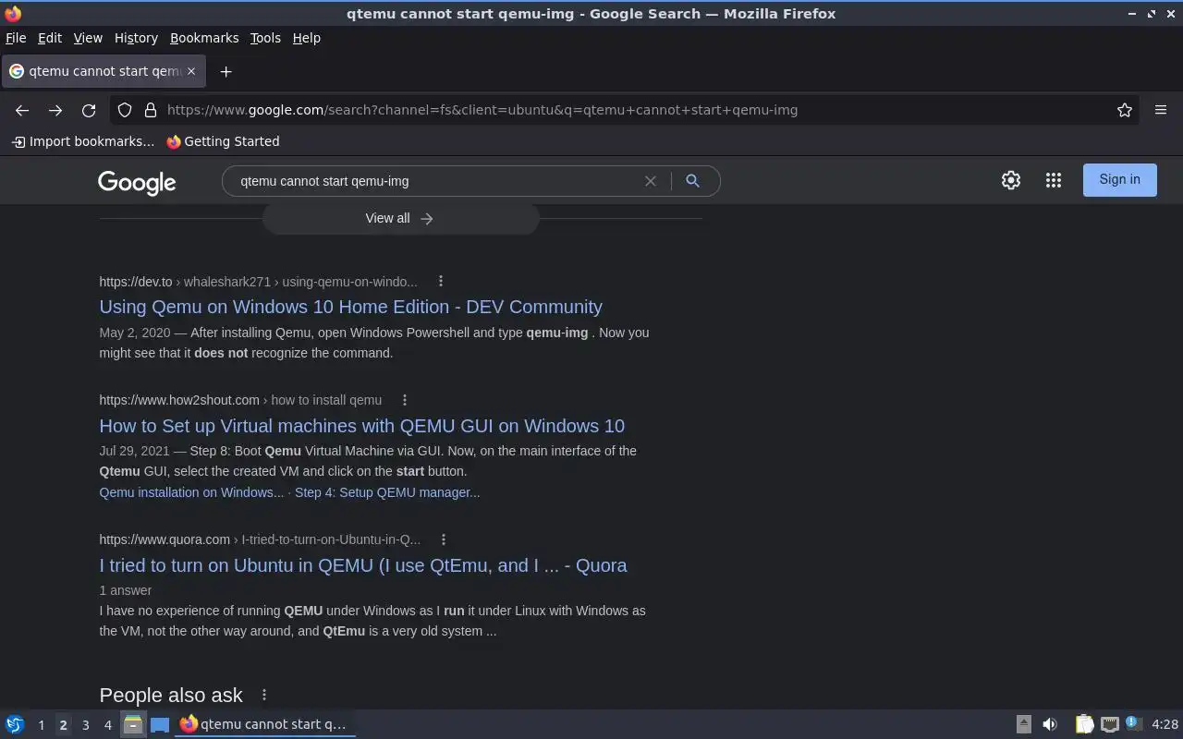1183x739 pixels.
Task: Open the Bookmarks menu
Action: (x=204, y=38)
